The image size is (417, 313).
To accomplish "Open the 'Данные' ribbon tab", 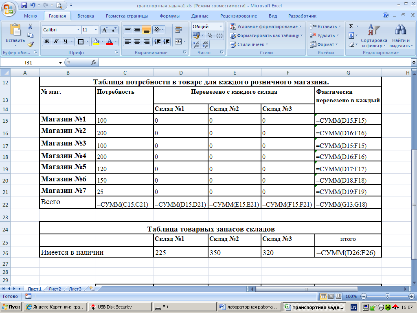I will click(200, 16).
